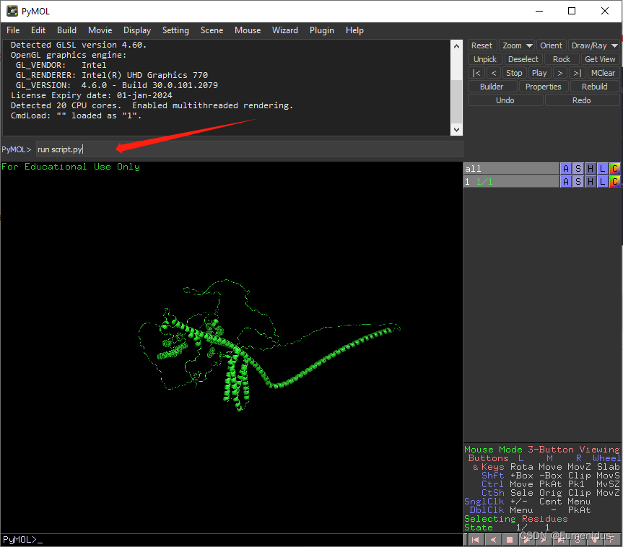Click the Unpick button

pos(485,59)
